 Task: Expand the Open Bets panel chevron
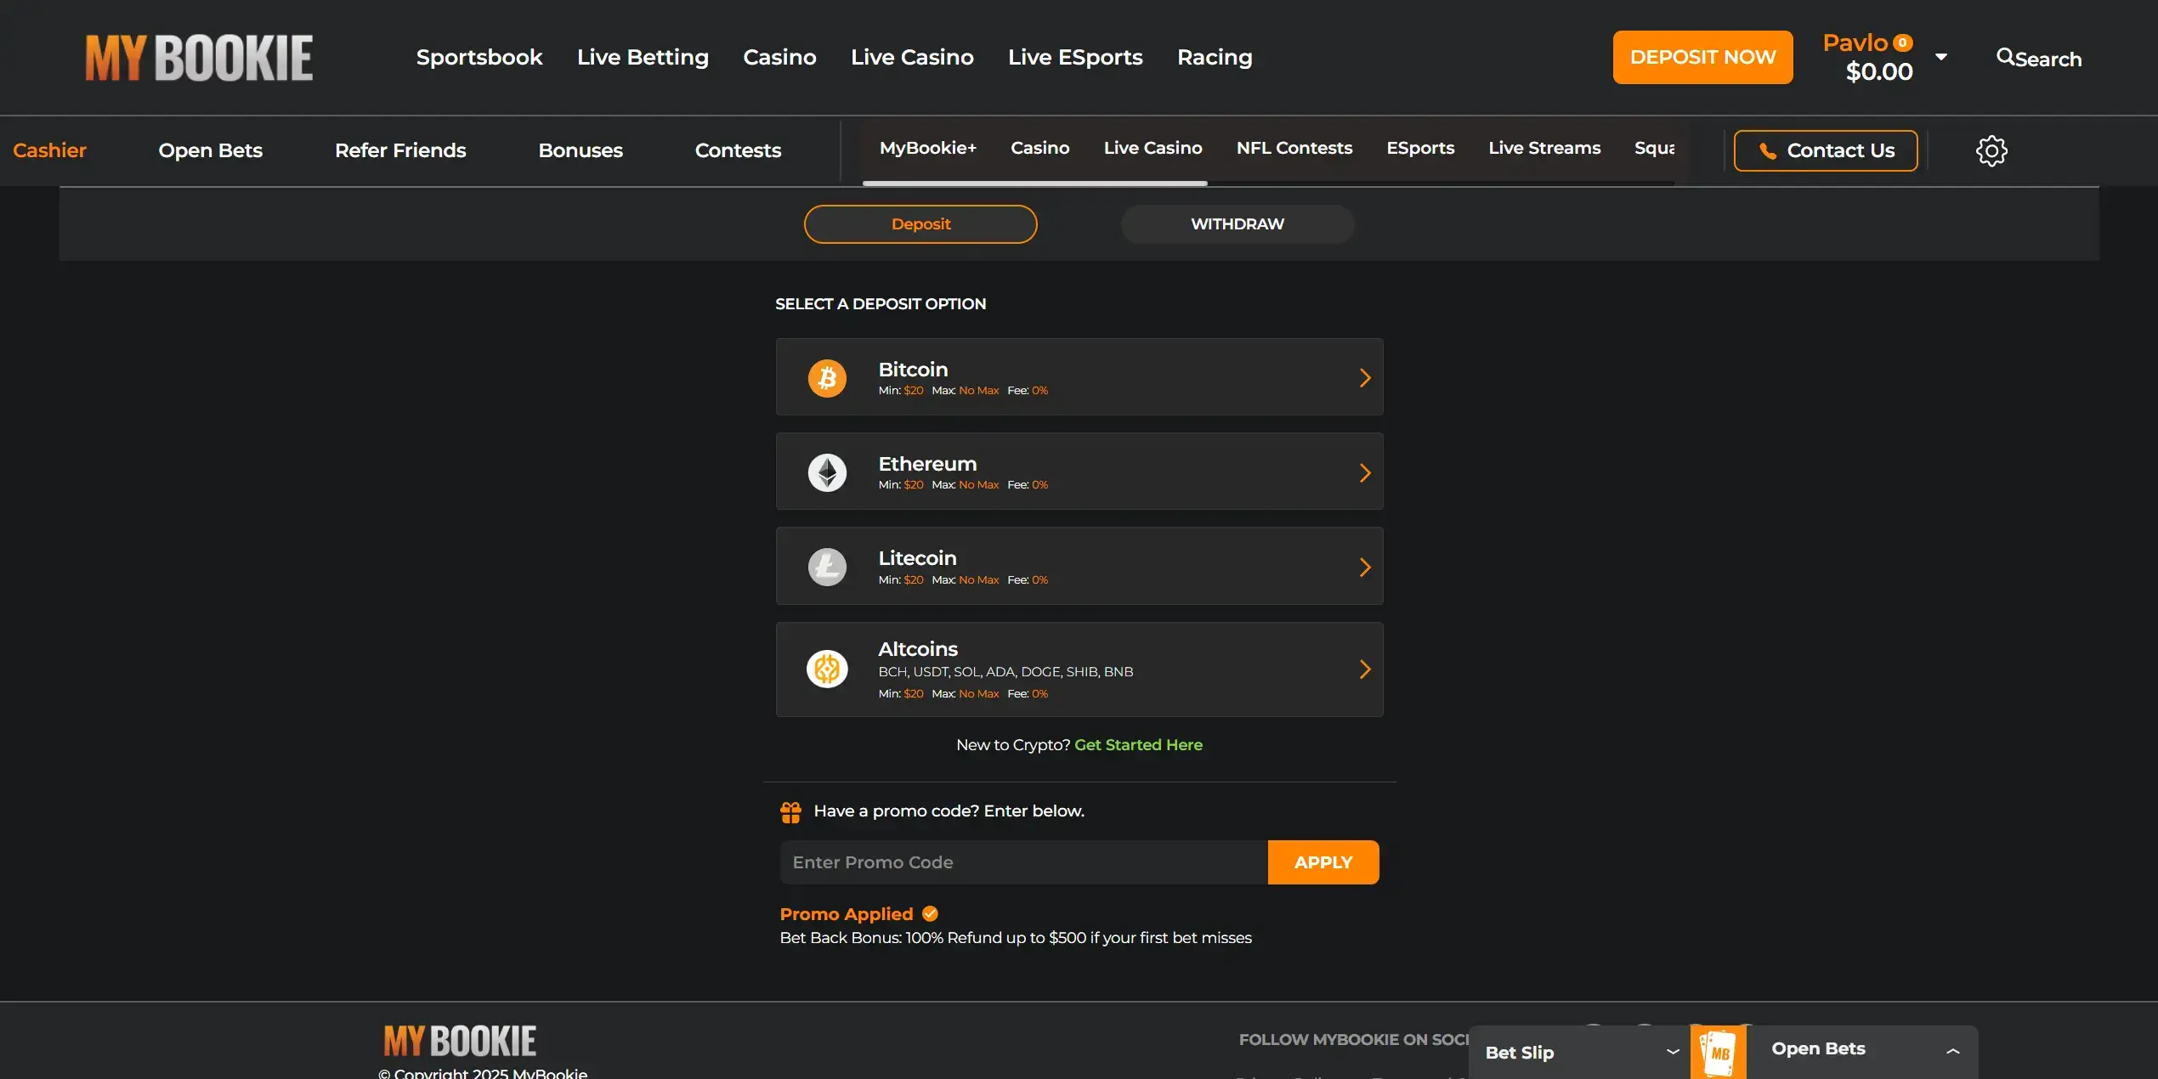coord(1952,1052)
